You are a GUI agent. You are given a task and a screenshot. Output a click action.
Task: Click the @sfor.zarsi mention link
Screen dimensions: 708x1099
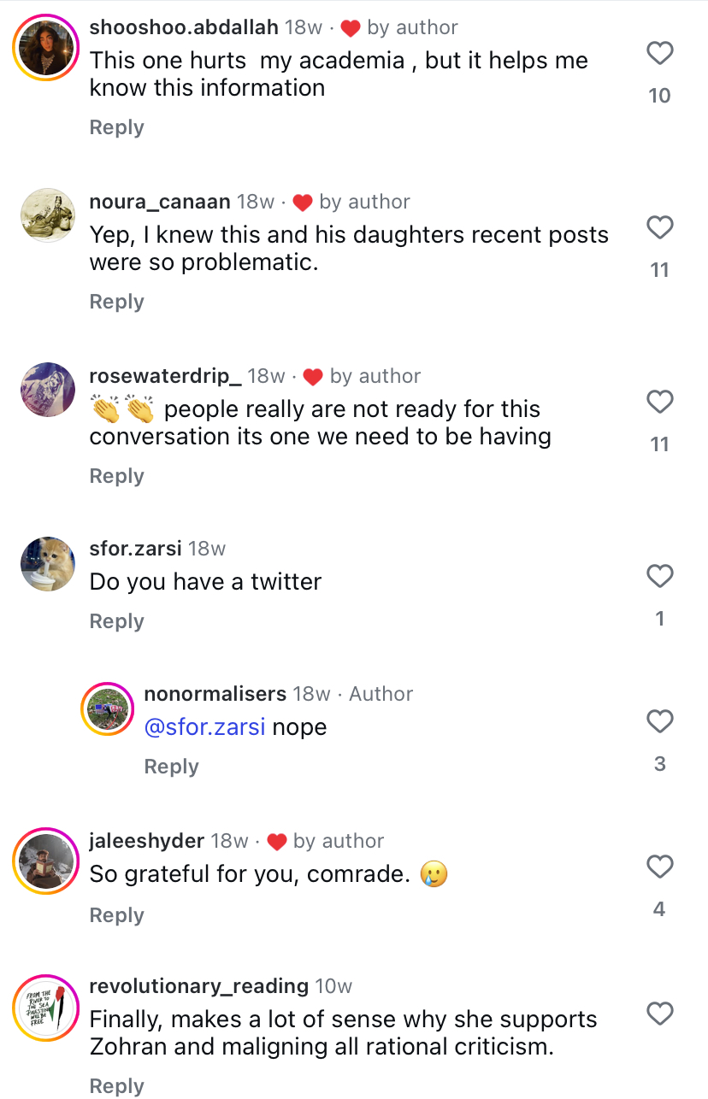tap(204, 727)
